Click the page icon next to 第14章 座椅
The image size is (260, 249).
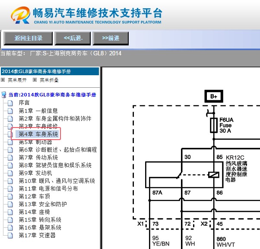point(10,212)
